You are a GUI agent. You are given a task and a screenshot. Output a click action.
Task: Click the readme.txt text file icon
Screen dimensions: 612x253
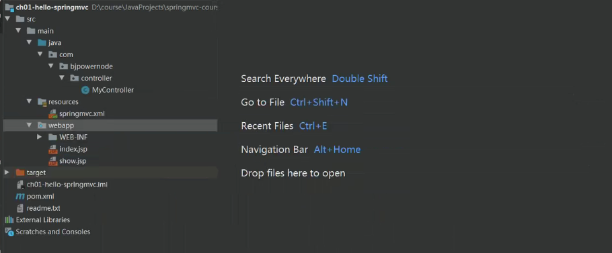(20, 208)
